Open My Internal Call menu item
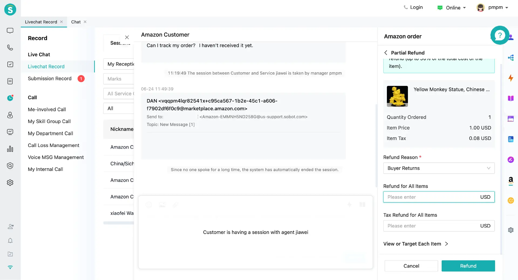 click(45, 169)
